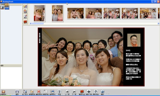Viewport: 160px width, 96px height.
Task: Click the 新增相本 (new album) icon
Action: click(x=3, y=92)
